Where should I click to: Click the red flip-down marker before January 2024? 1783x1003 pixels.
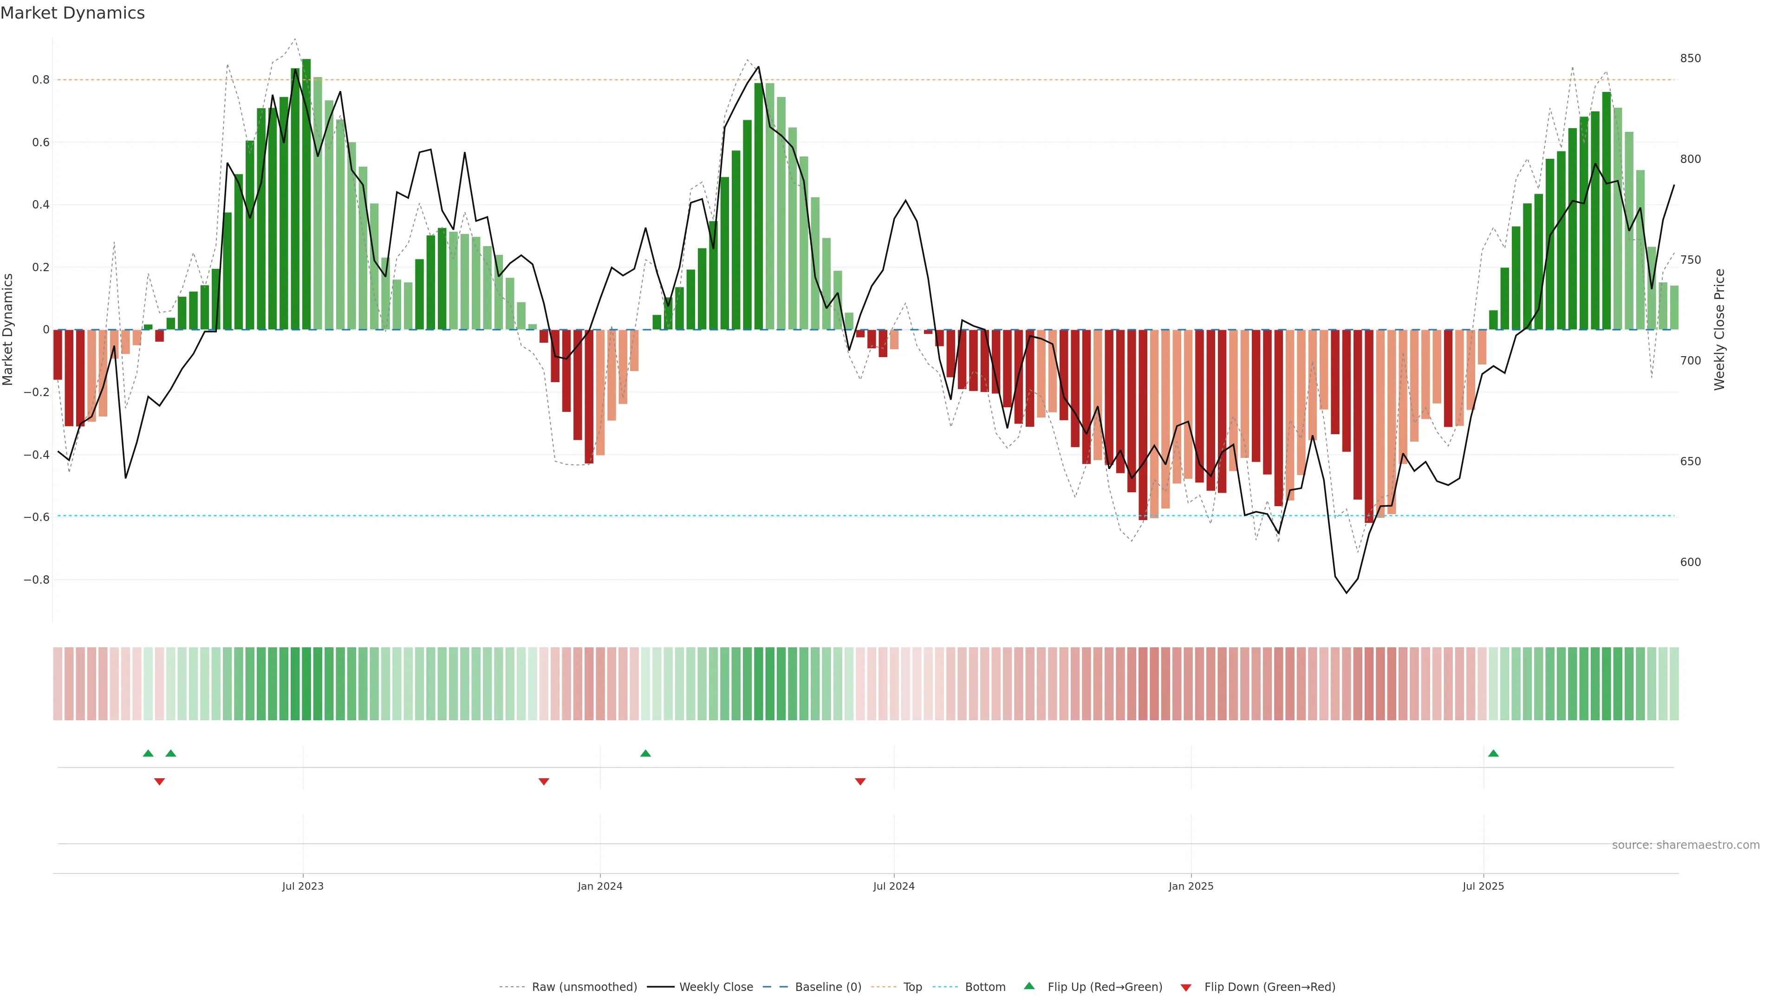(543, 782)
